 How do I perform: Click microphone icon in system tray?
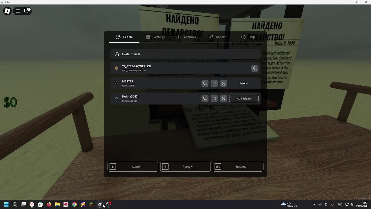[332, 204]
